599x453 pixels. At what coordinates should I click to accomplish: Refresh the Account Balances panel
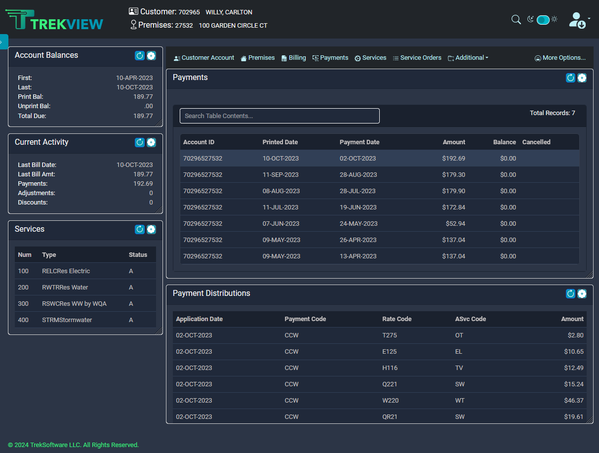tap(140, 56)
